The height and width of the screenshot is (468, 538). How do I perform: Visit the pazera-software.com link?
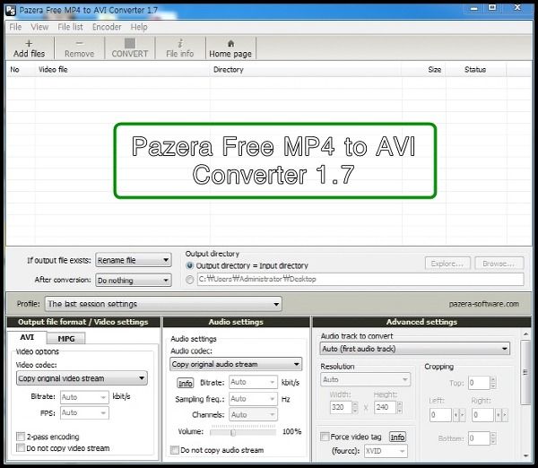[484, 304]
